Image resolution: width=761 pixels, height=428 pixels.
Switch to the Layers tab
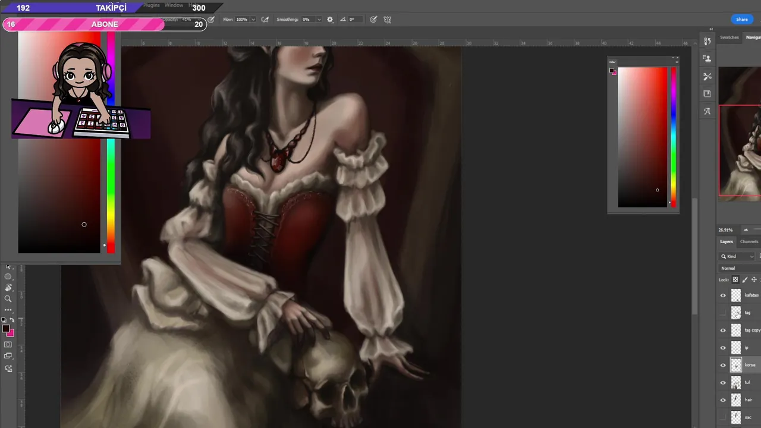point(727,242)
